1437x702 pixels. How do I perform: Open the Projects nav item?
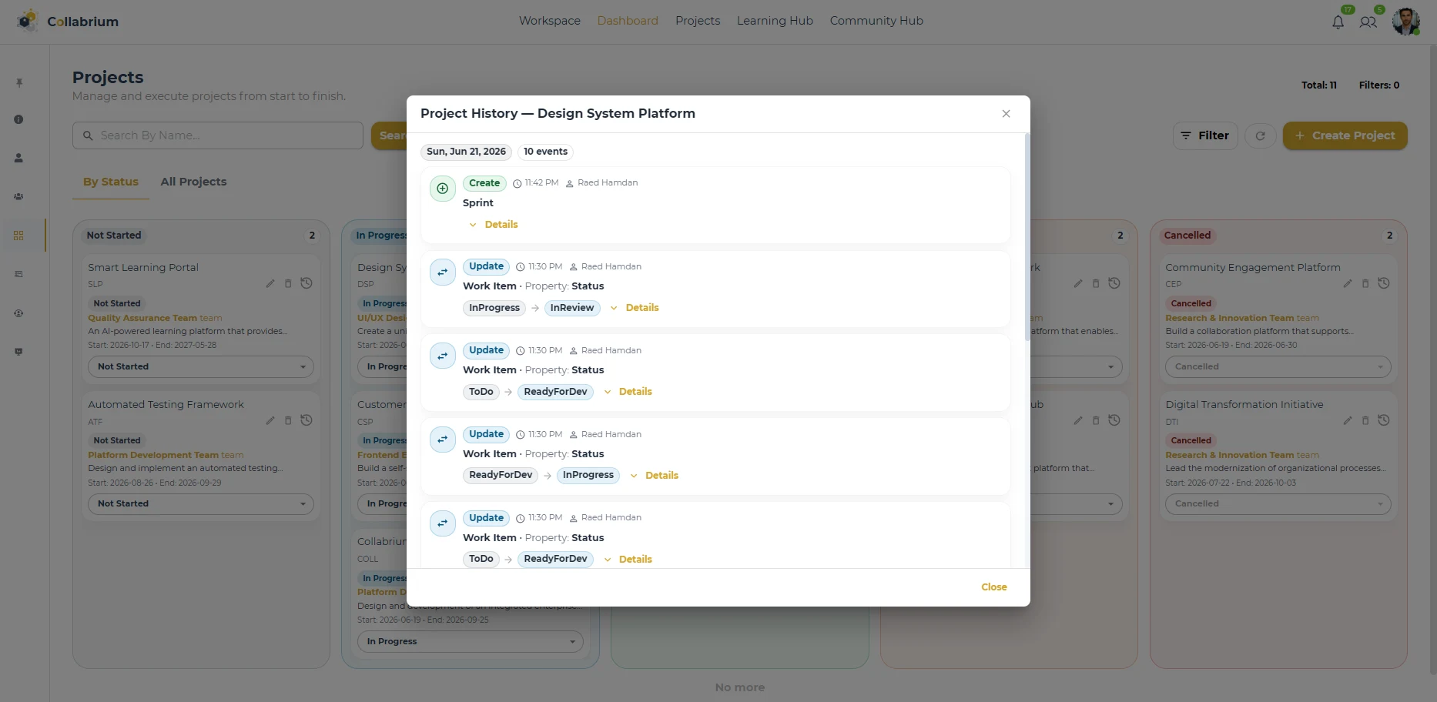(x=698, y=21)
